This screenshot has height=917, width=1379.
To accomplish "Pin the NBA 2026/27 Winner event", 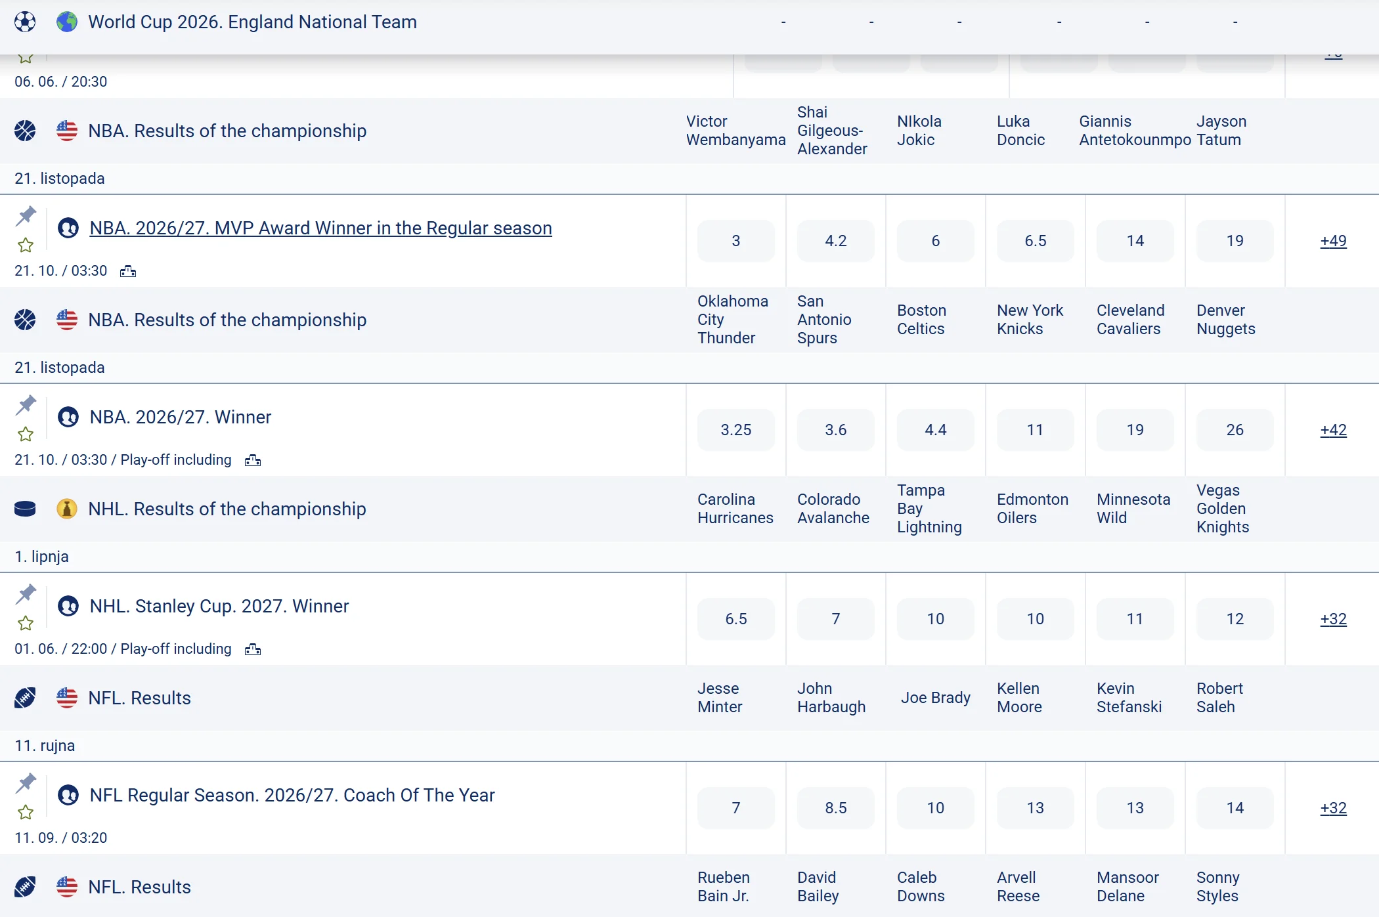I will [26, 404].
